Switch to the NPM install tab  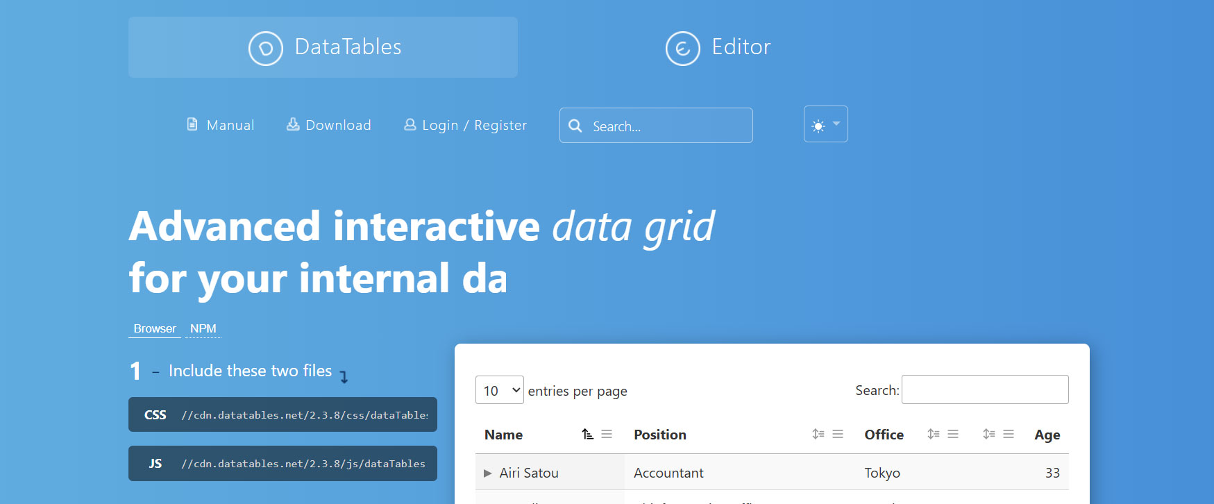click(203, 328)
